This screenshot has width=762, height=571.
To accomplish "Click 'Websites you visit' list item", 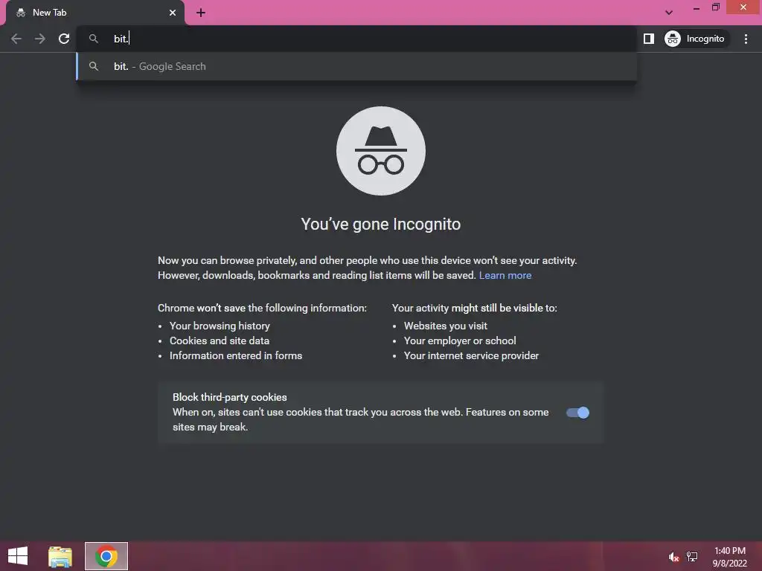I will click(446, 326).
